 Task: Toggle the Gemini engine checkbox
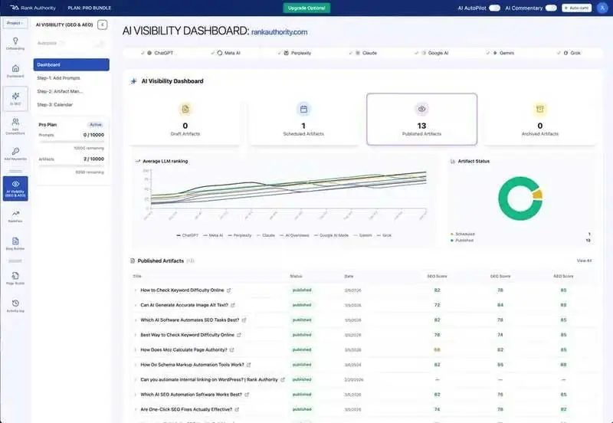point(487,53)
